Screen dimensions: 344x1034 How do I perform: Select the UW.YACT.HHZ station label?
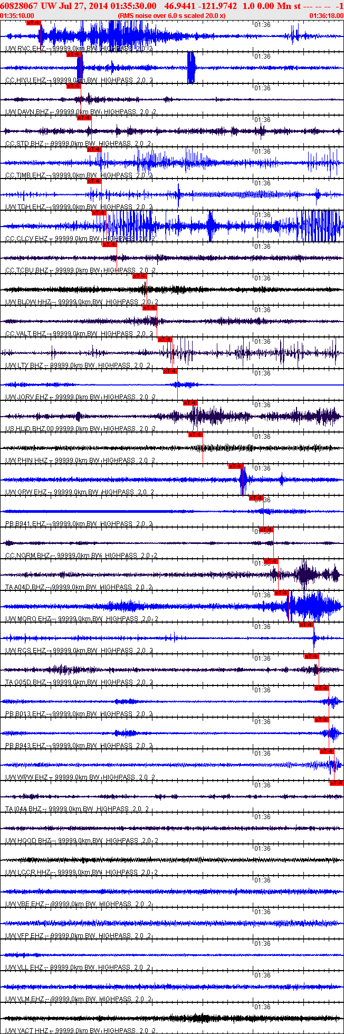[27, 1030]
